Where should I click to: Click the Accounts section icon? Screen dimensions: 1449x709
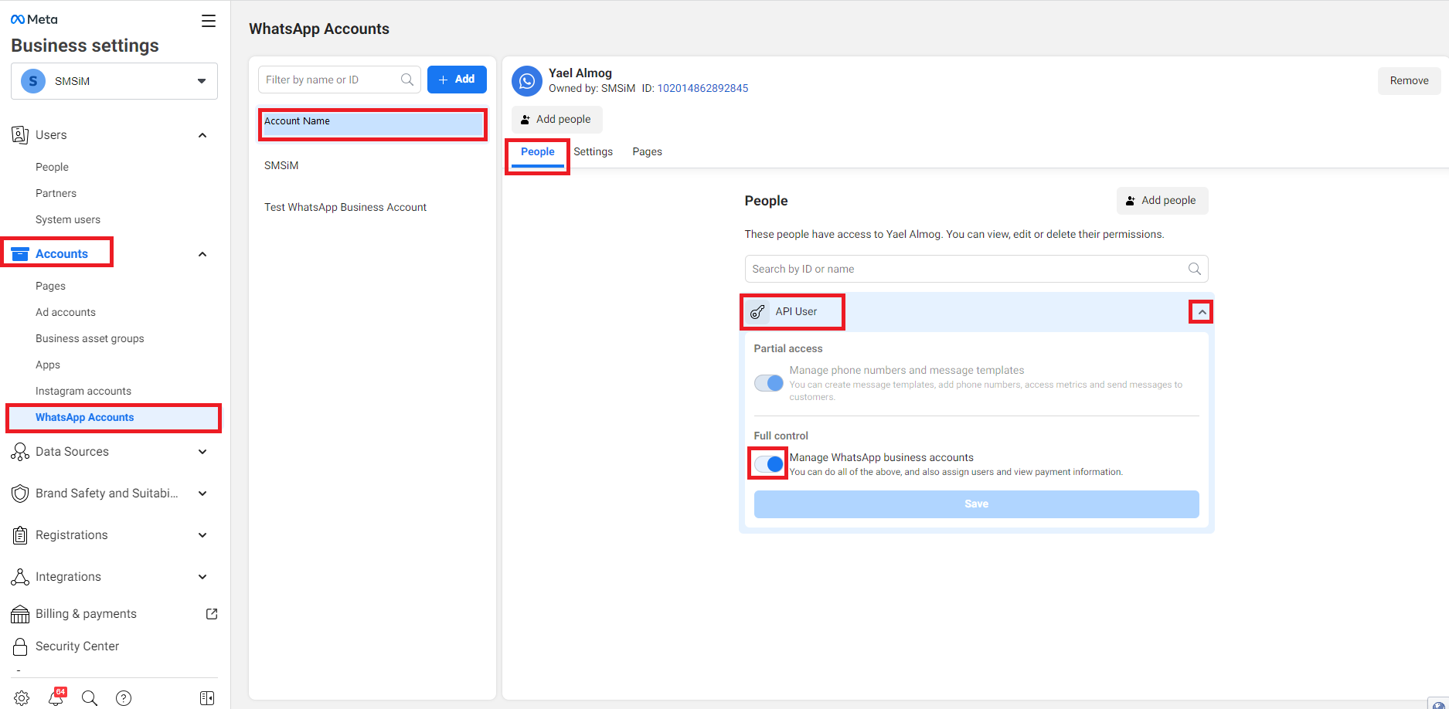click(x=20, y=254)
